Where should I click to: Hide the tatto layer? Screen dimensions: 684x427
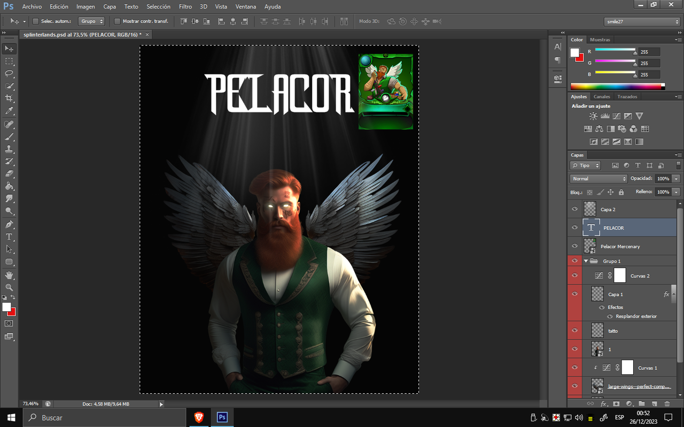pyautogui.click(x=575, y=330)
